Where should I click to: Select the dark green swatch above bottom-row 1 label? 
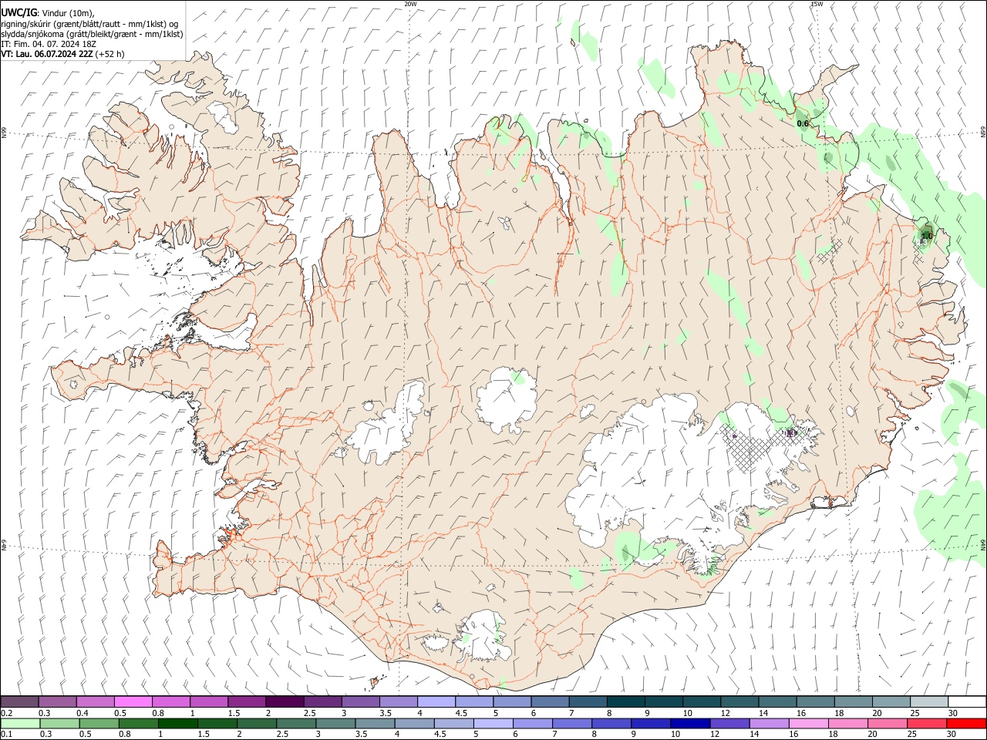click(178, 724)
